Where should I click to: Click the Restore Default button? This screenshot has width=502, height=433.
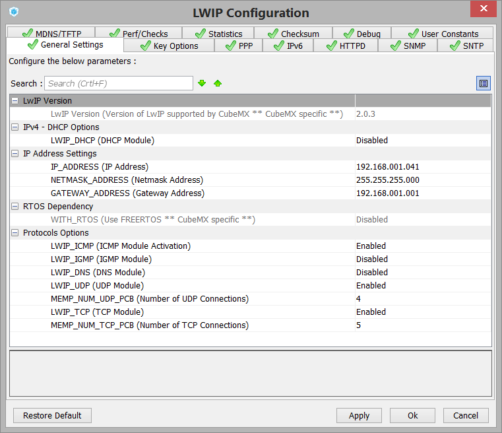click(x=52, y=415)
